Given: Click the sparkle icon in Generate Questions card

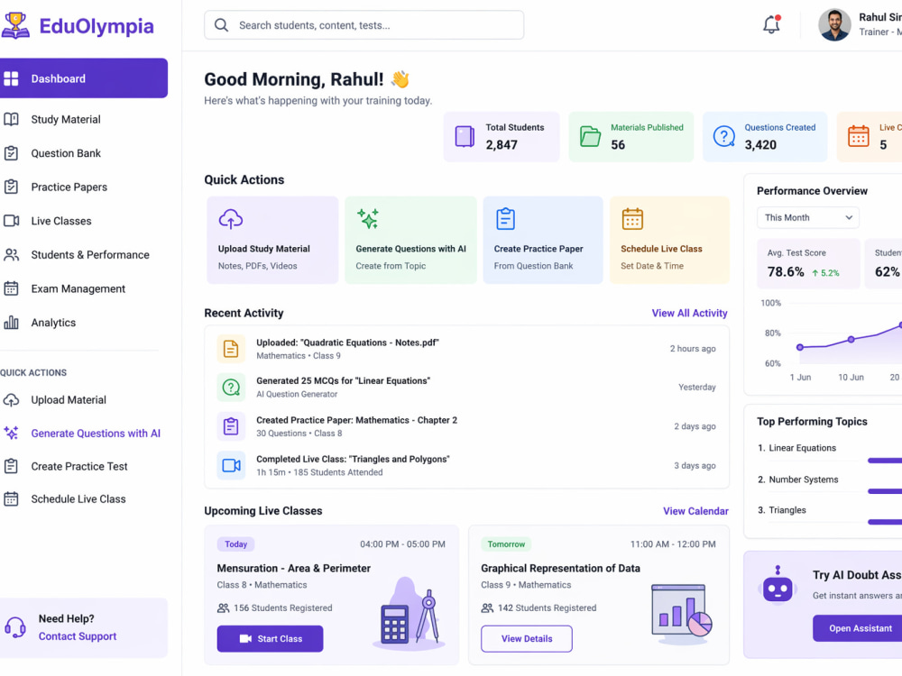Looking at the screenshot, I should click(x=368, y=219).
